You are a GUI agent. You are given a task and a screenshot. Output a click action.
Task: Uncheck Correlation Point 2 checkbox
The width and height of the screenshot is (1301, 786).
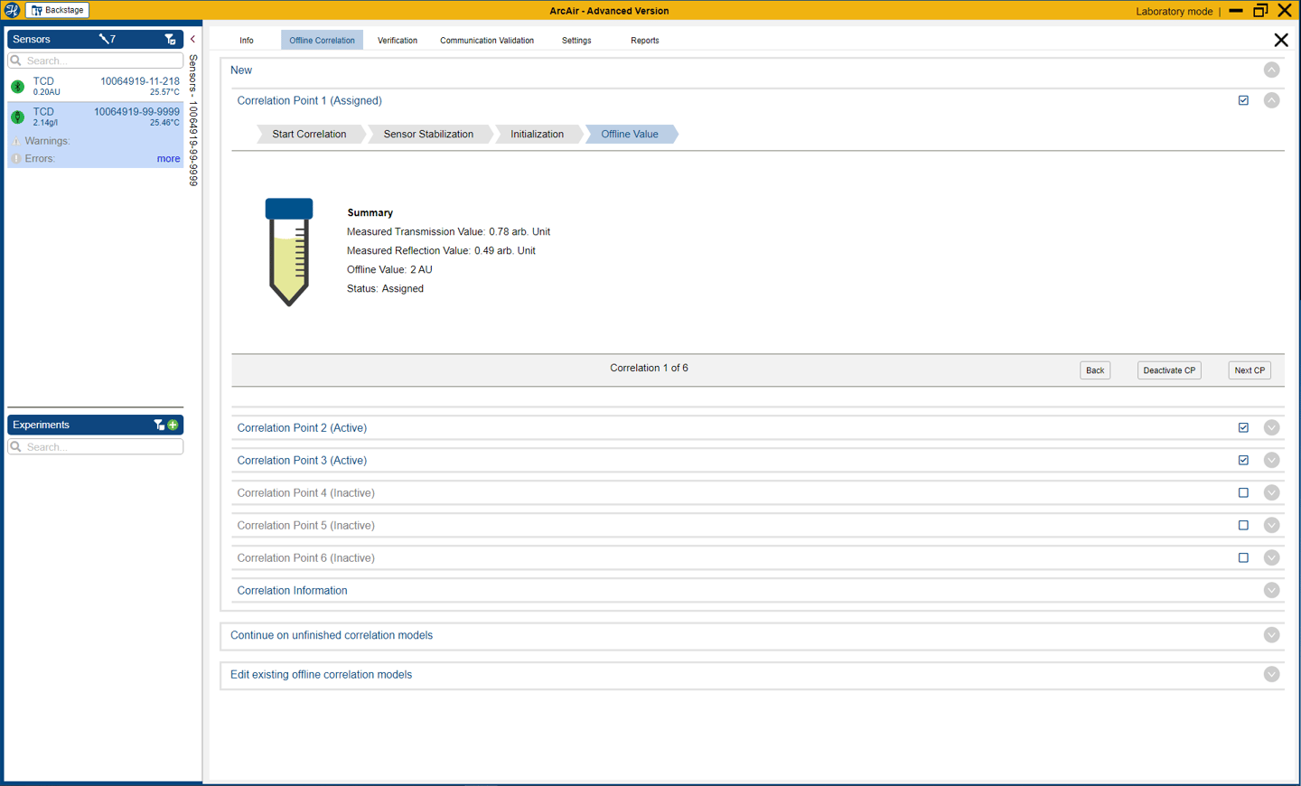coord(1243,427)
